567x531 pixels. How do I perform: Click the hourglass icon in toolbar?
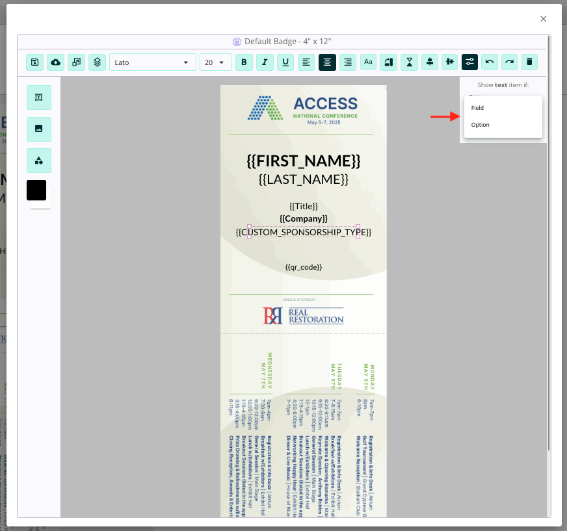410,62
